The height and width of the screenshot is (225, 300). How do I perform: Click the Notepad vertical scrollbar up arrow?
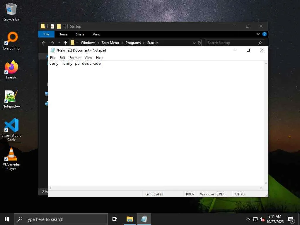pyautogui.click(x=266, y=63)
